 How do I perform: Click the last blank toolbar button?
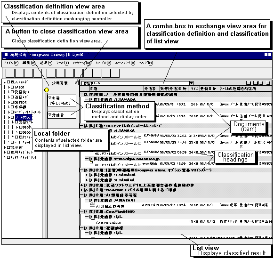pyautogui.click(x=115, y=73)
